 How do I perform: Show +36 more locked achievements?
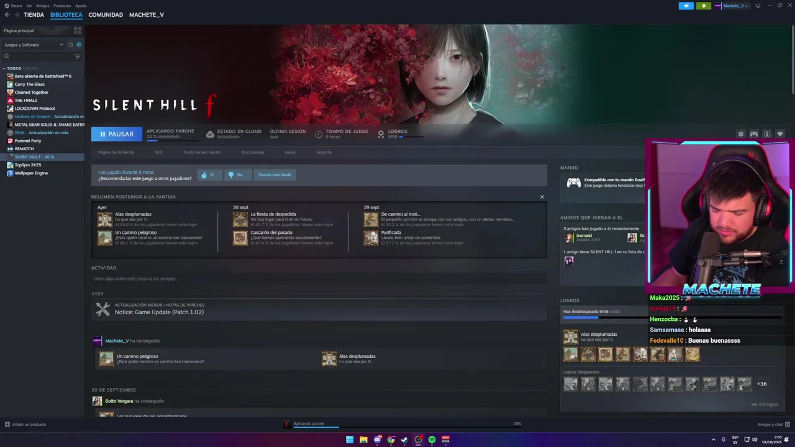tap(761, 384)
